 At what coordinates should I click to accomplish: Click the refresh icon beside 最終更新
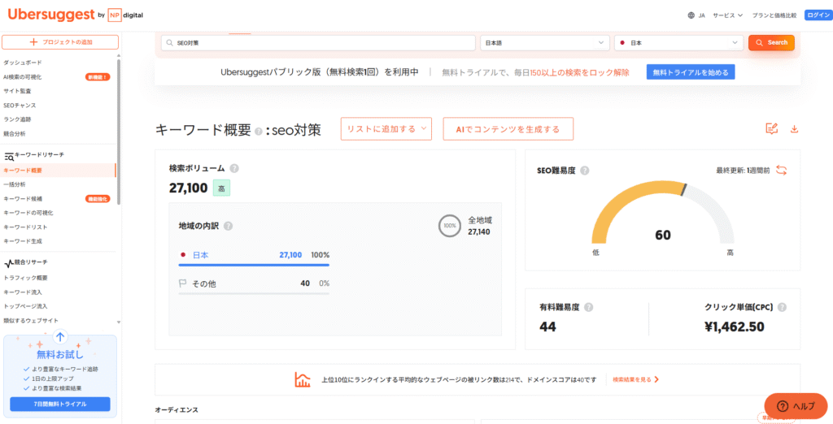tap(782, 170)
